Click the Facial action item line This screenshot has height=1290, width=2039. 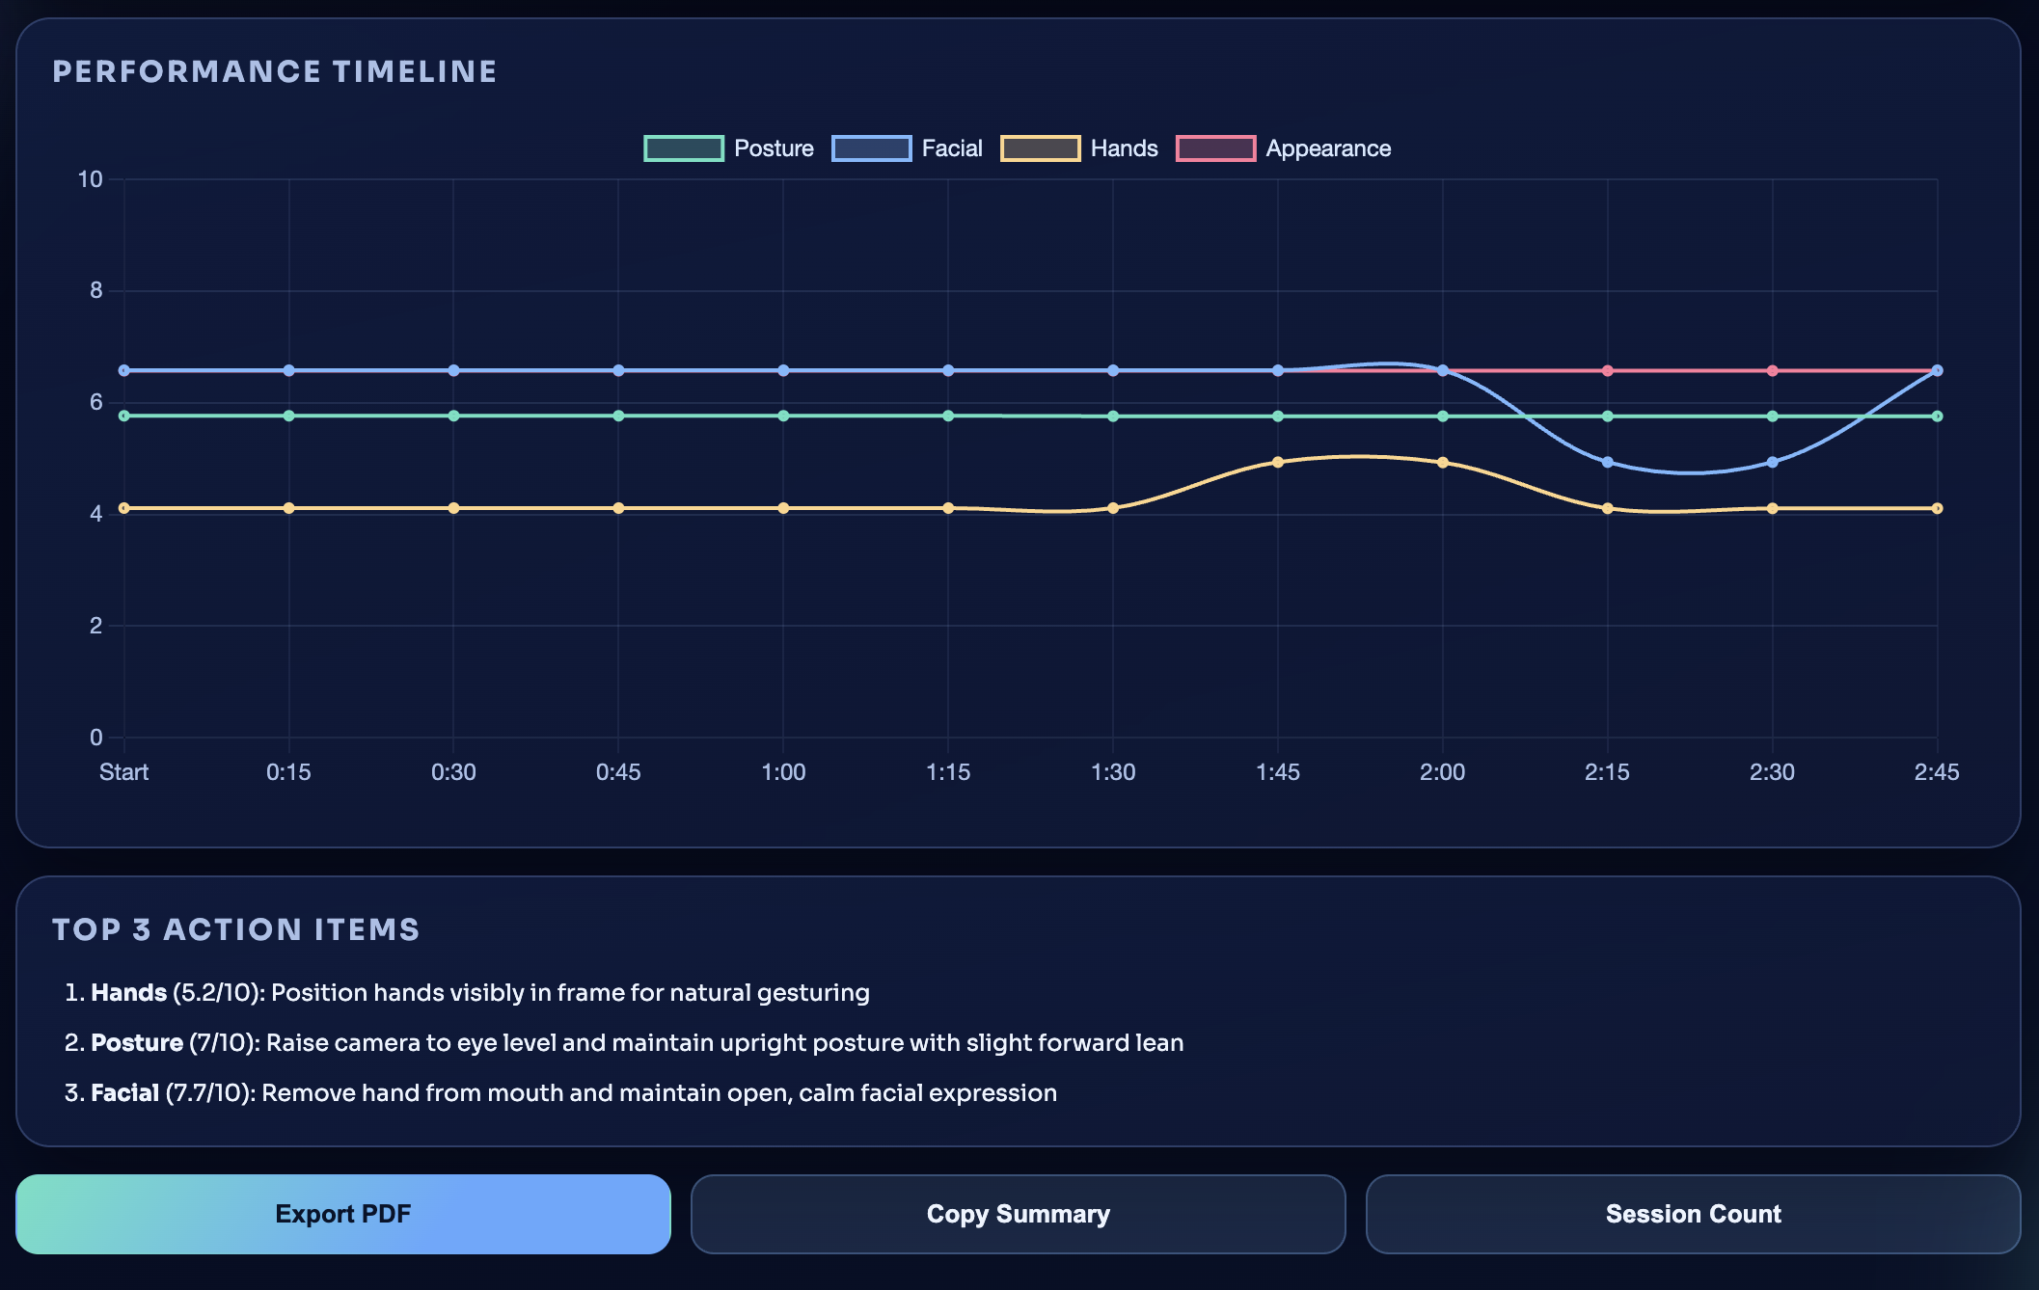tap(573, 1093)
